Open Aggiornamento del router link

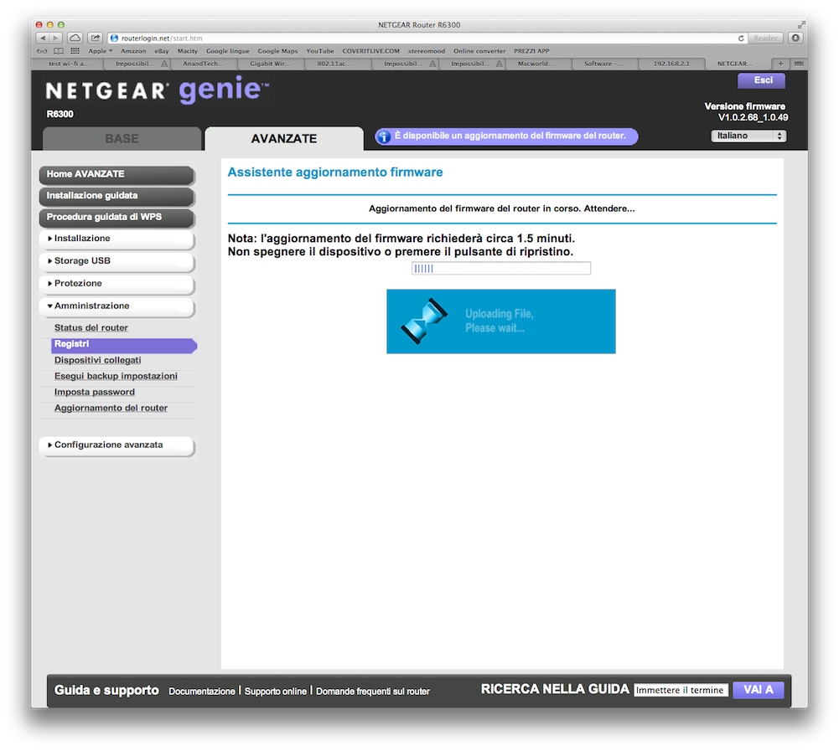tap(111, 409)
